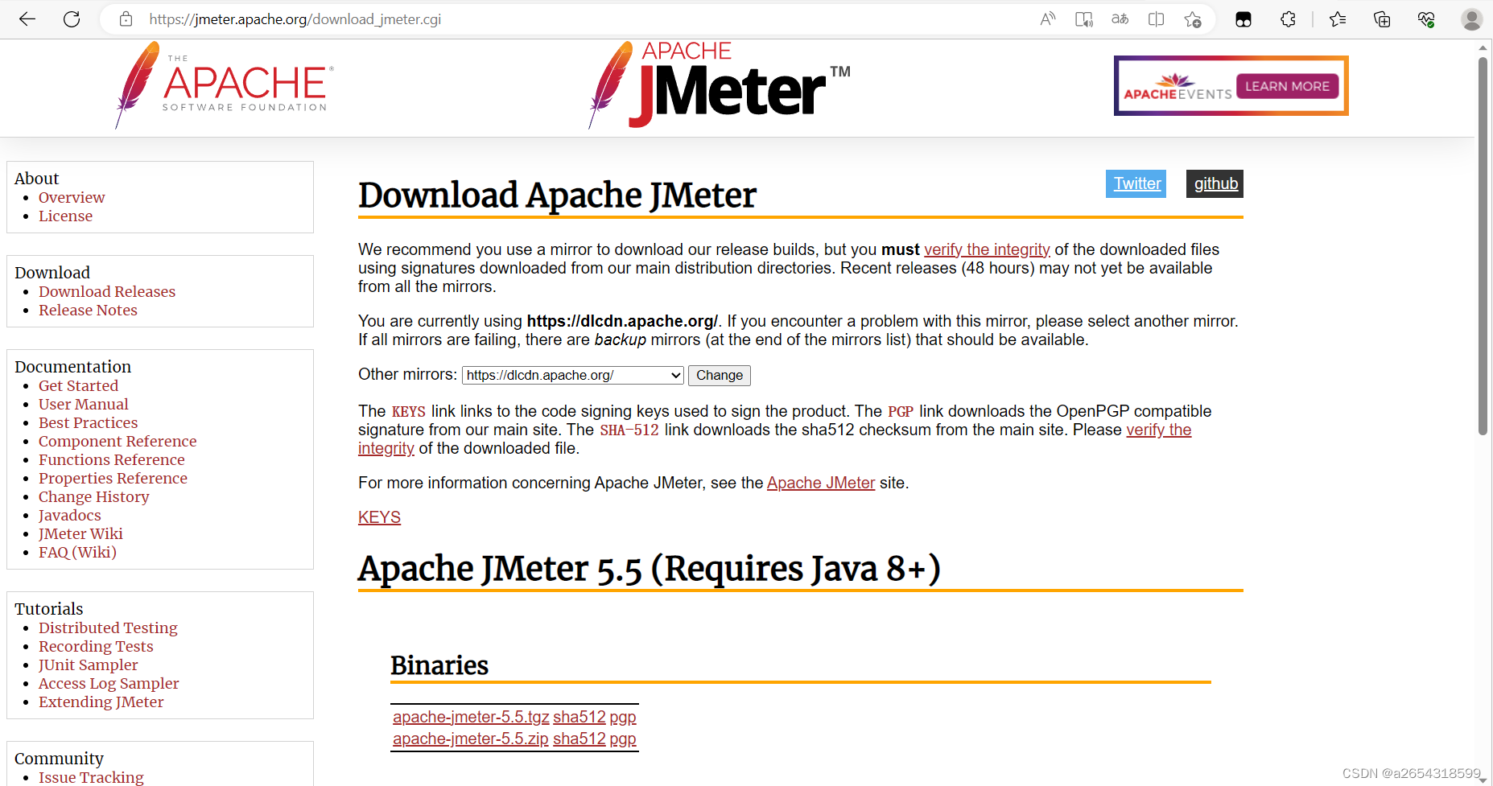Open the browser profile avatar
1493x786 pixels.
click(x=1471, y=19)
